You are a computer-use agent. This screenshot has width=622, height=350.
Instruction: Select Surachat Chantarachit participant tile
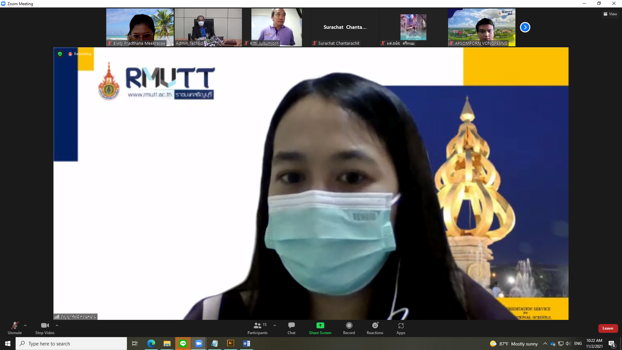(x=345, y=27)
